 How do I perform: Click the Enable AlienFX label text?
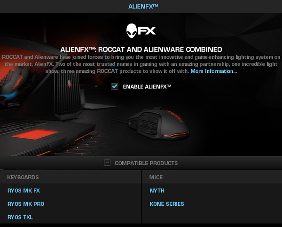click(x=147, y=86)
